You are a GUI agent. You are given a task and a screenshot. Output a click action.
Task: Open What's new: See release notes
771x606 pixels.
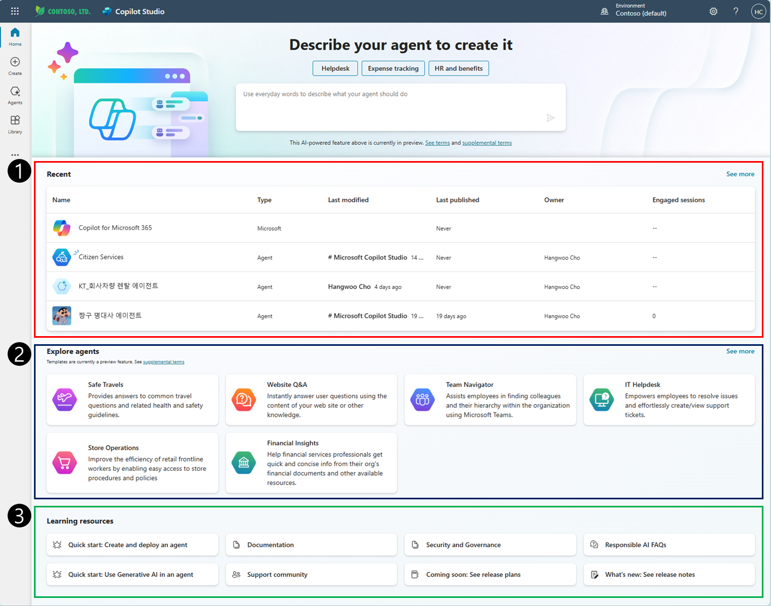[669, 574]
